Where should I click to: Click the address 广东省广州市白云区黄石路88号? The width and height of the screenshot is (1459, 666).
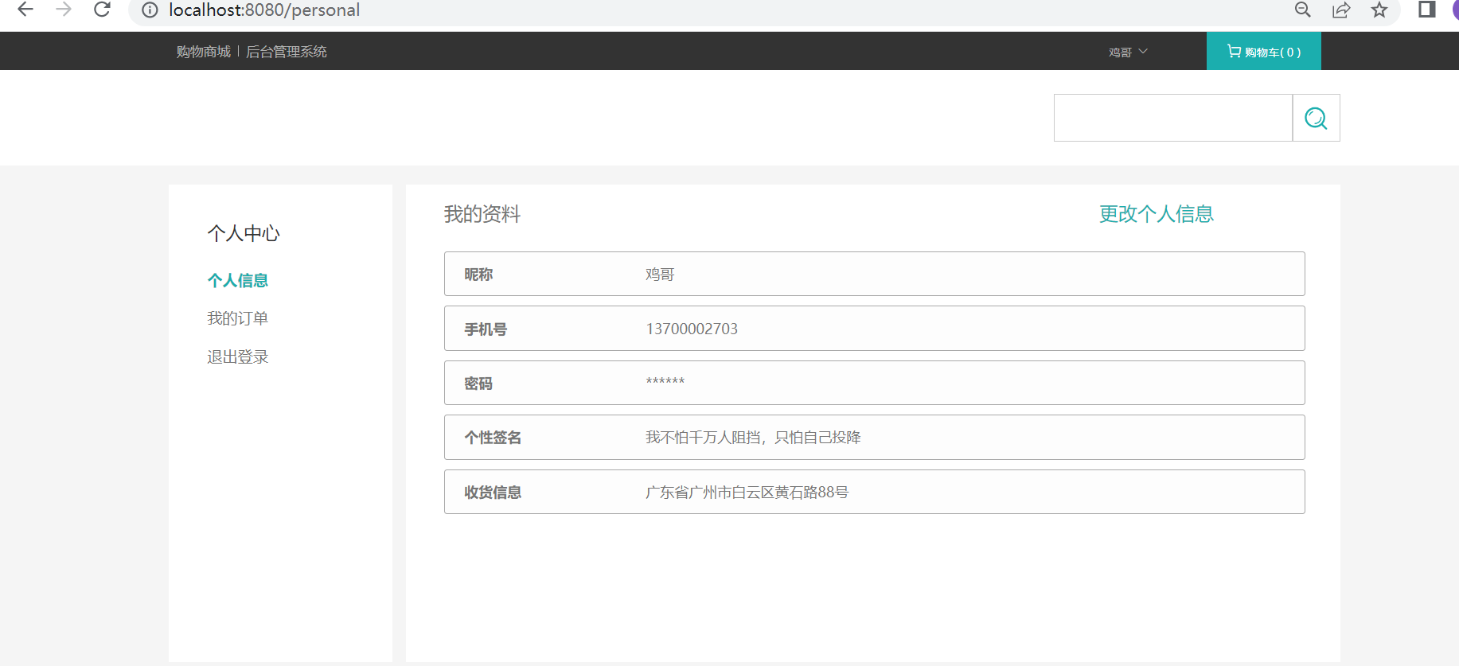747,493
